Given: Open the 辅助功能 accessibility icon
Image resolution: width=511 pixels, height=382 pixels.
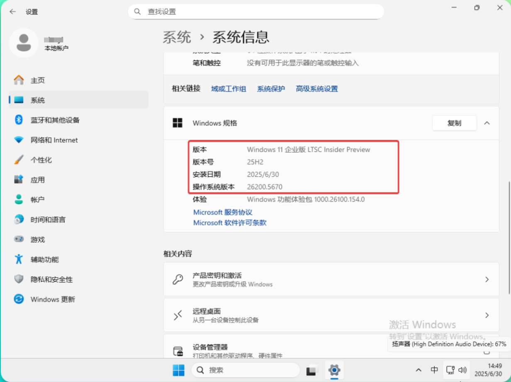Looking at the screenshot, I should click(x=19, y=259).
